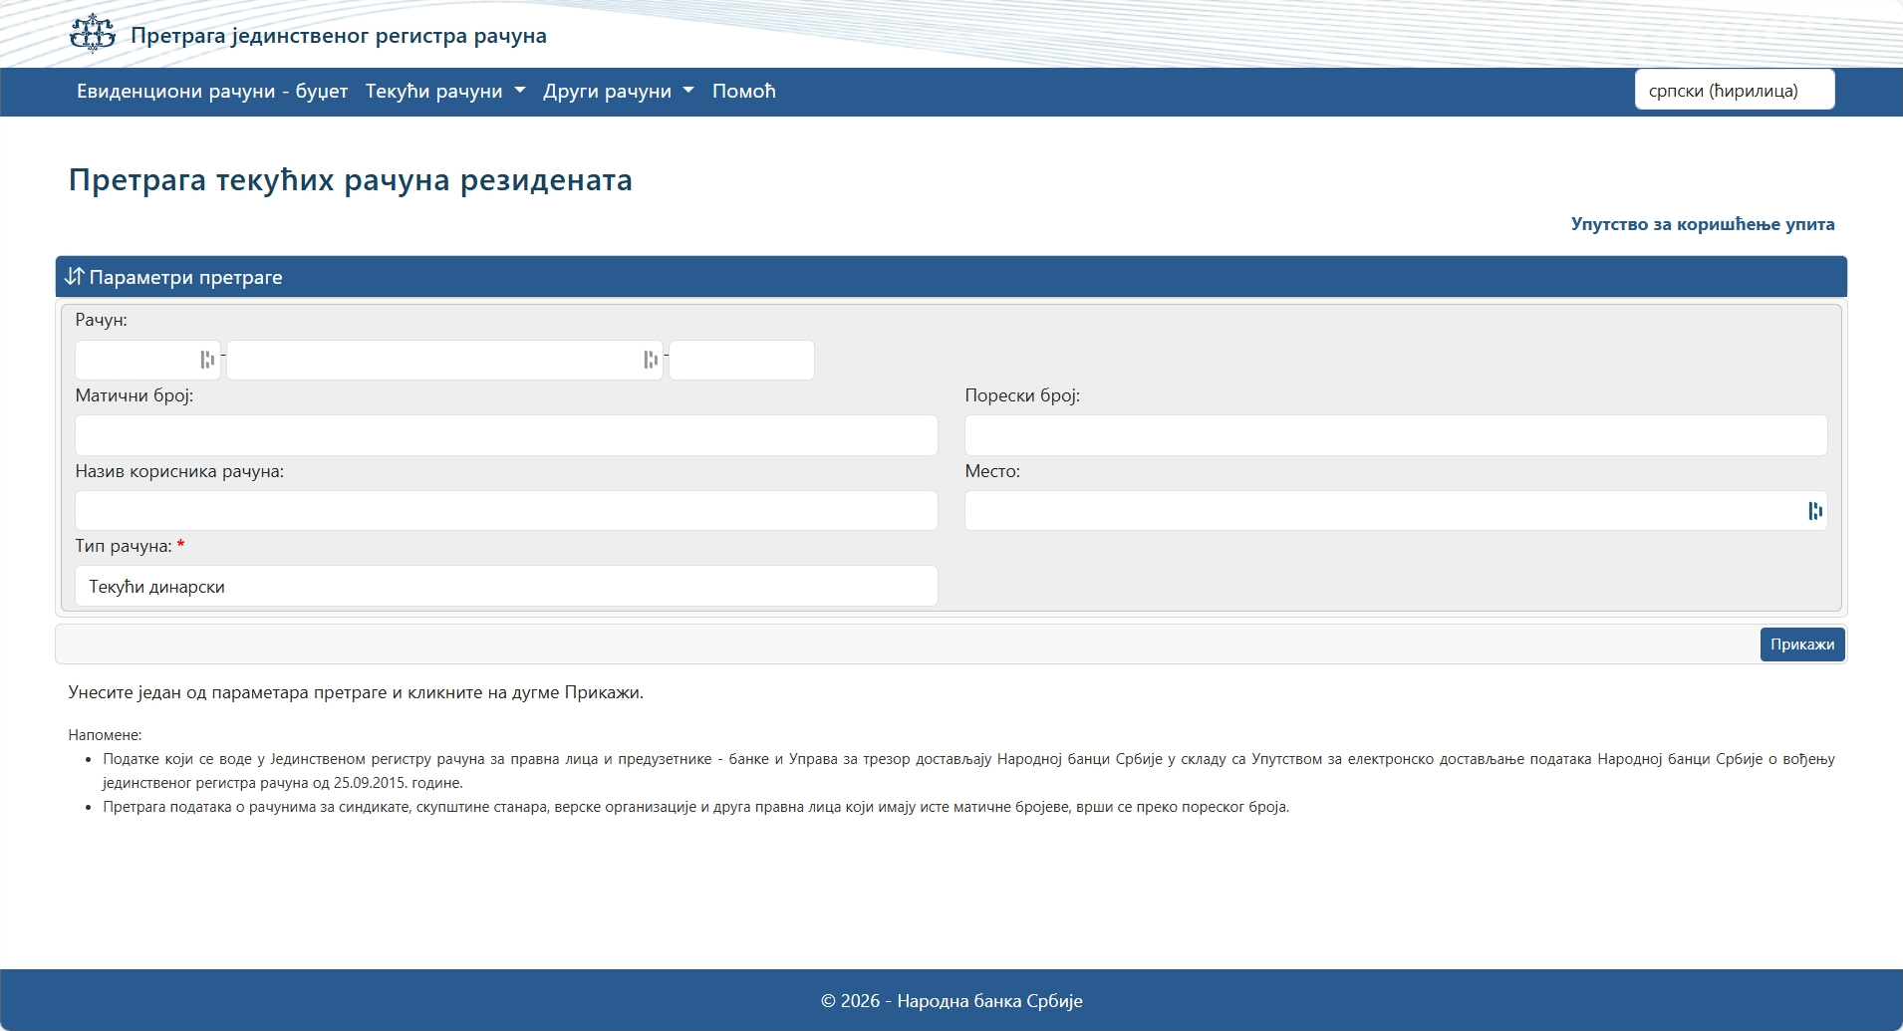This screenshot has height=1031, width=1903.
Task: Open the Тип рачуна dropdown
Action: pos(506,587)
